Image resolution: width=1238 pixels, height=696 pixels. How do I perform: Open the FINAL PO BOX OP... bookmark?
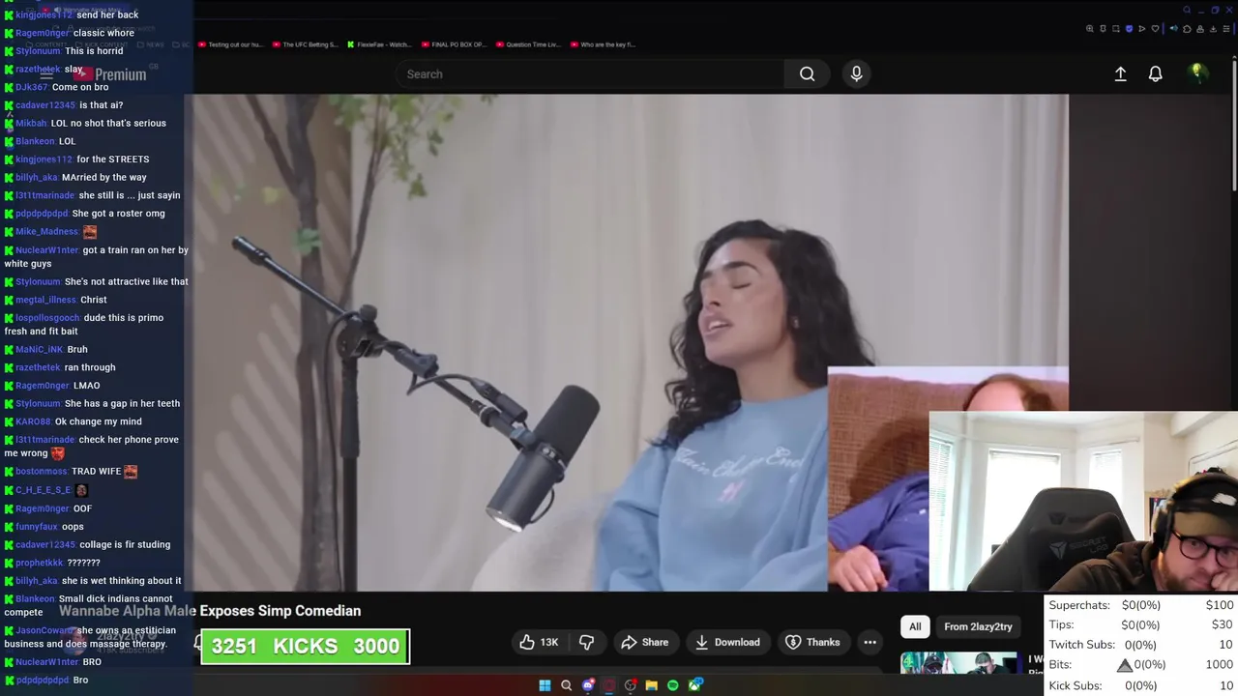[453, 44]
